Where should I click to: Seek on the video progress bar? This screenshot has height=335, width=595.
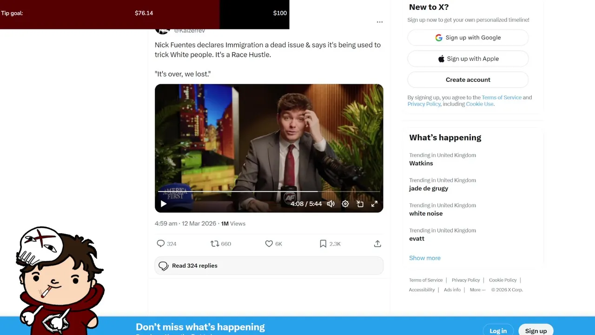[x=269, y=191]
